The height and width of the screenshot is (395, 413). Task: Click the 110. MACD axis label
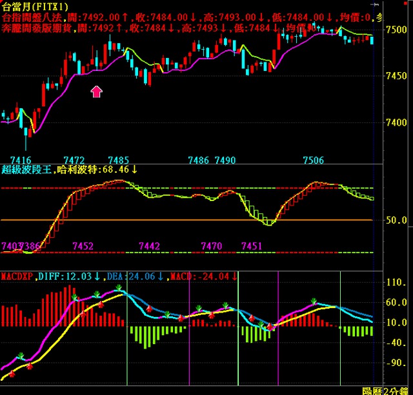[396, 283]
